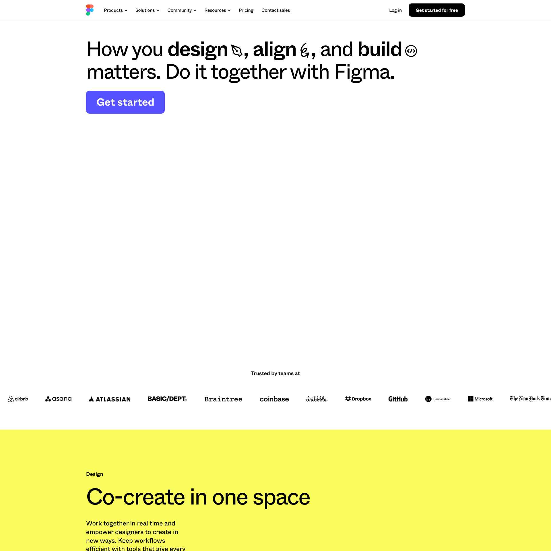
Task: Click the GitHub logo in trusted companies
Action: click(x=398, y=399)
